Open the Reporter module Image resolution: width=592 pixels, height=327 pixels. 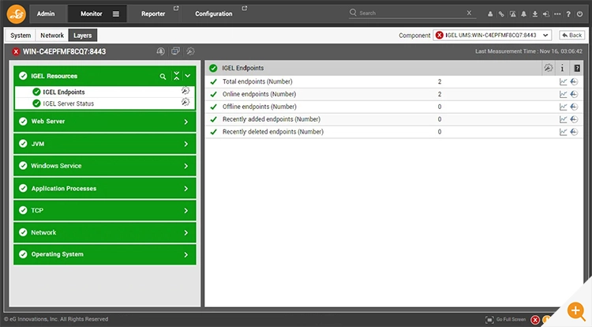tap(153, 13)
